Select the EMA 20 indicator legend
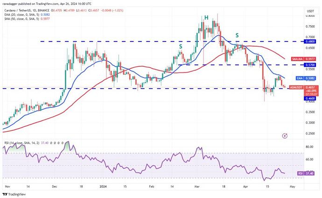 click(x=27, y=14)
